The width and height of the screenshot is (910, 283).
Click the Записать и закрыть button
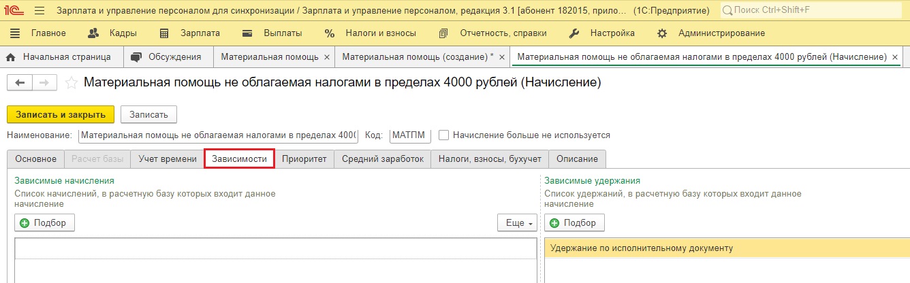(x=61, y=114)
